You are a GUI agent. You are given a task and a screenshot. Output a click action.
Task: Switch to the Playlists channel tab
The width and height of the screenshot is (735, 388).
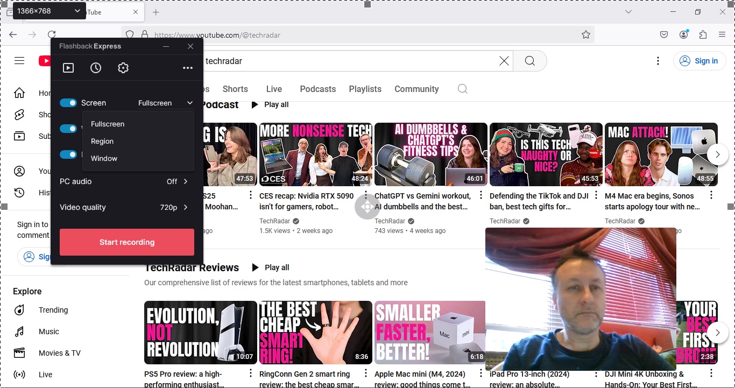365,89
